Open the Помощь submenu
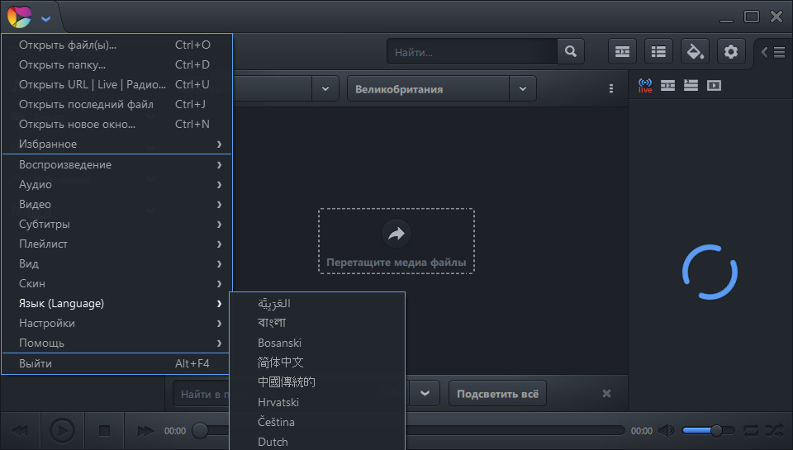 [x=116, y=343]
